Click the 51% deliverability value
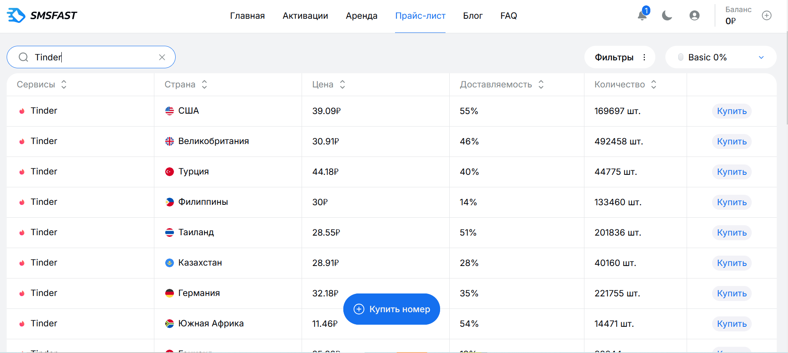788x353 pixels. pyautogui.click(x=468, y=233)
